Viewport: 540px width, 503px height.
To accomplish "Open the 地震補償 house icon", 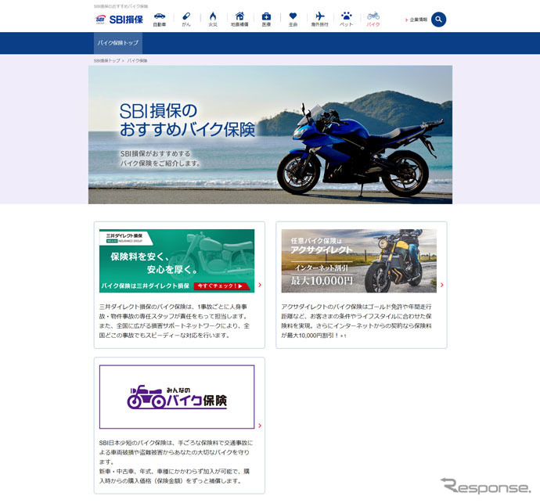I will pos(239,20).
